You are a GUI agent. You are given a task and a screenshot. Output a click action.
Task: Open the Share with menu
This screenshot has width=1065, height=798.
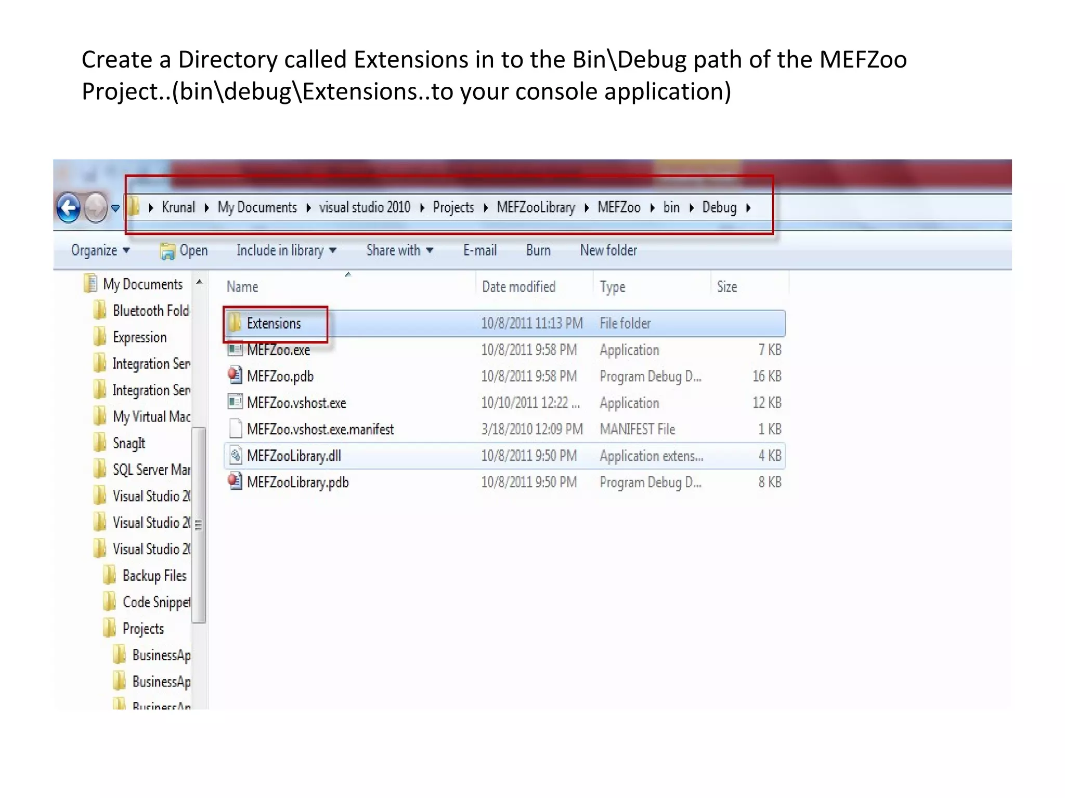(x=399, y=250)
